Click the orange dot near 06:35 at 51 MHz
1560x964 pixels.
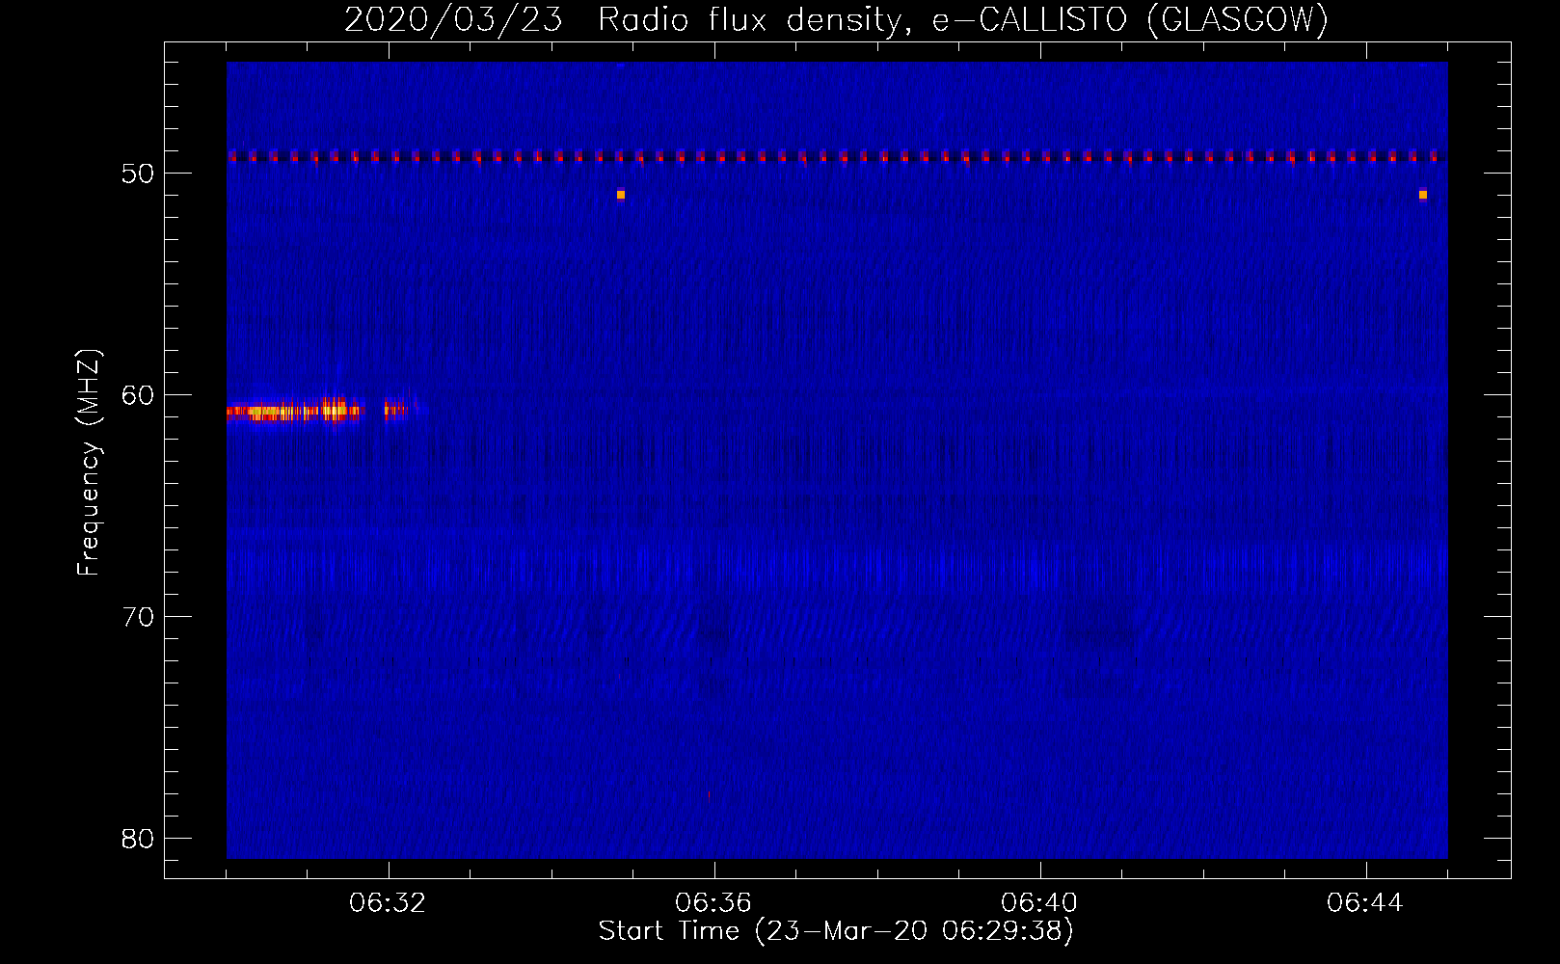[x=621, y=195]
